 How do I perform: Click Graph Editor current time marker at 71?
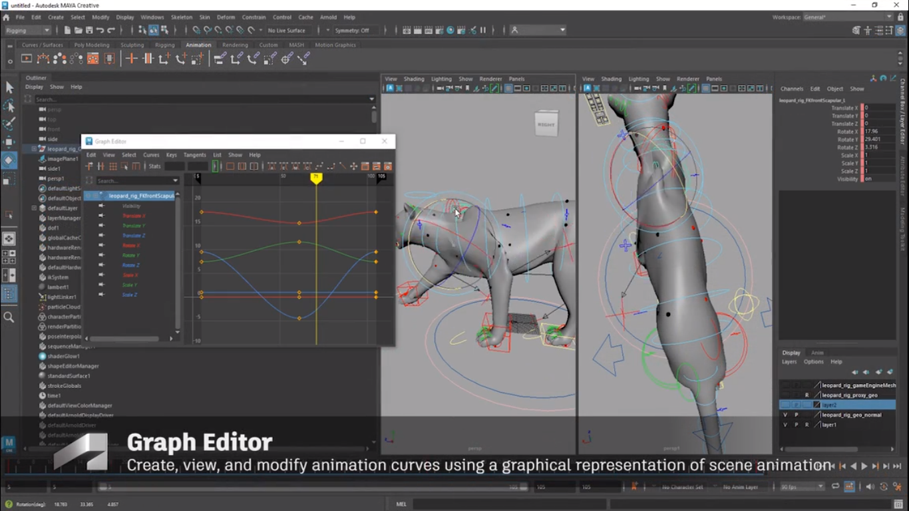click(x=317, y=178)
